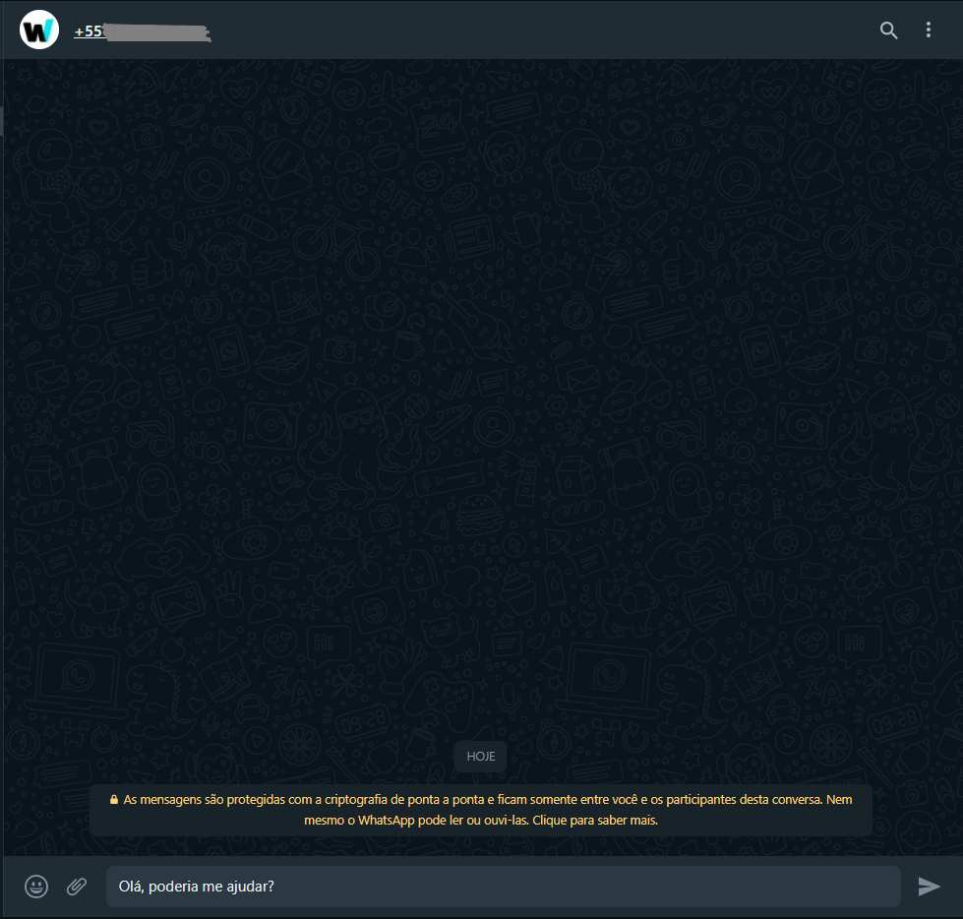Focus the message box containing "Olá, poderia me ajudar?"

tap(503, 887)
